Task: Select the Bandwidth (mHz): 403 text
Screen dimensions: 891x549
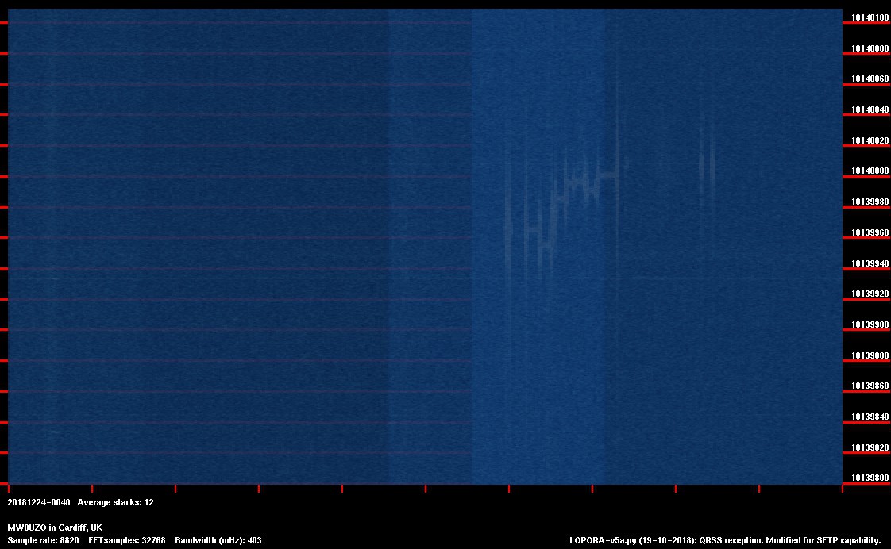Action: [x=218, y=540]
